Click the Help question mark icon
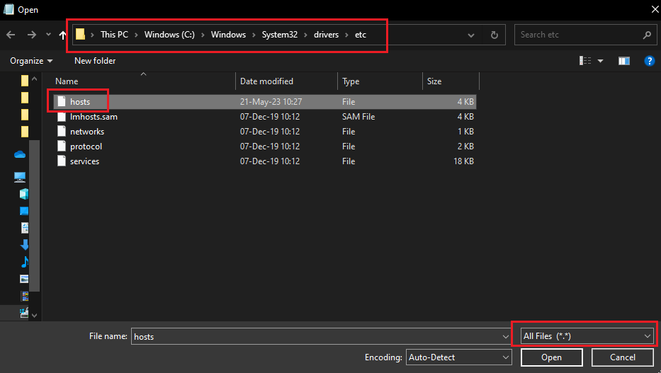This screenshot has height=373, width=661. coord(648,61)
